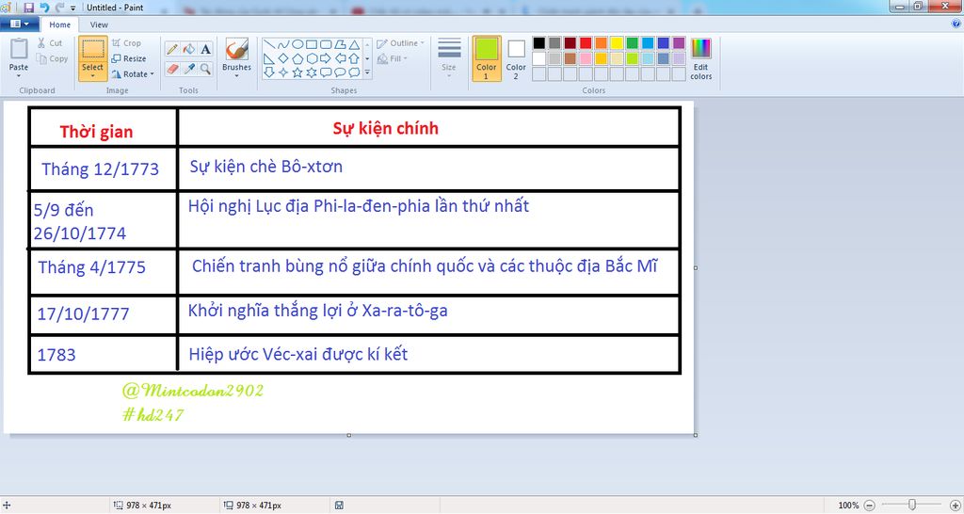Choose the Pentagon shape
Viewport: 964px width, 514px height.
click(297, 58)
